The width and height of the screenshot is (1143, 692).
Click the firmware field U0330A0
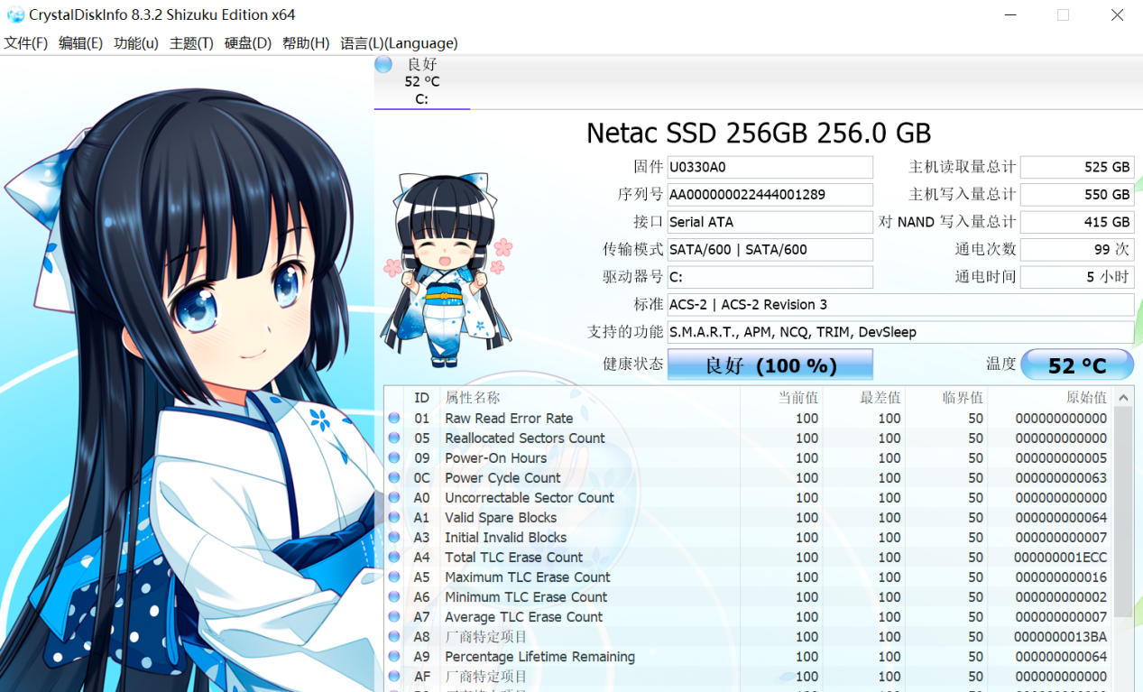click(770, 167)
